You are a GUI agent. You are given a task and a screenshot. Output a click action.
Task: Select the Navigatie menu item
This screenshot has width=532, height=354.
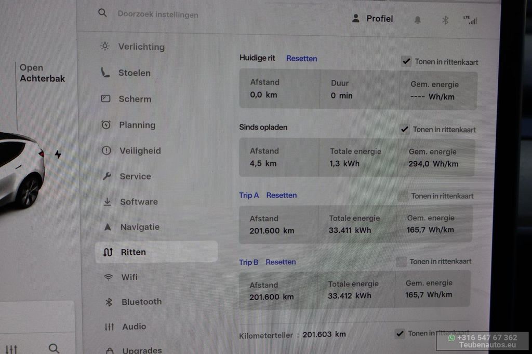pyautogui.click(x=140, y=227)
